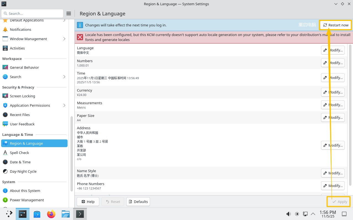Open Firefox from the taskbar
This screenshot has height=220, width=353.
pyautogui.click(x=51, y=214)
